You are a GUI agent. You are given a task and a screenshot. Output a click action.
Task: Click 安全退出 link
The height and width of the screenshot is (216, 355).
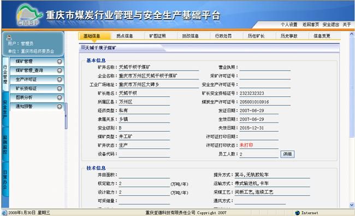pos(330,25)
